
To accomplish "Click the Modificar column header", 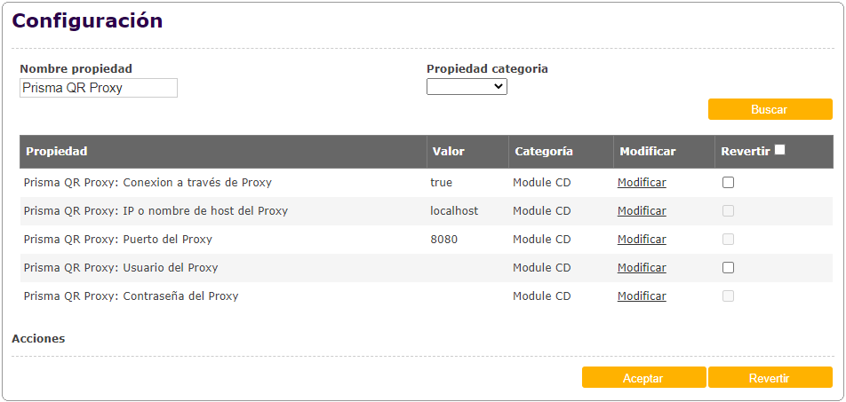I will point(648,152).
